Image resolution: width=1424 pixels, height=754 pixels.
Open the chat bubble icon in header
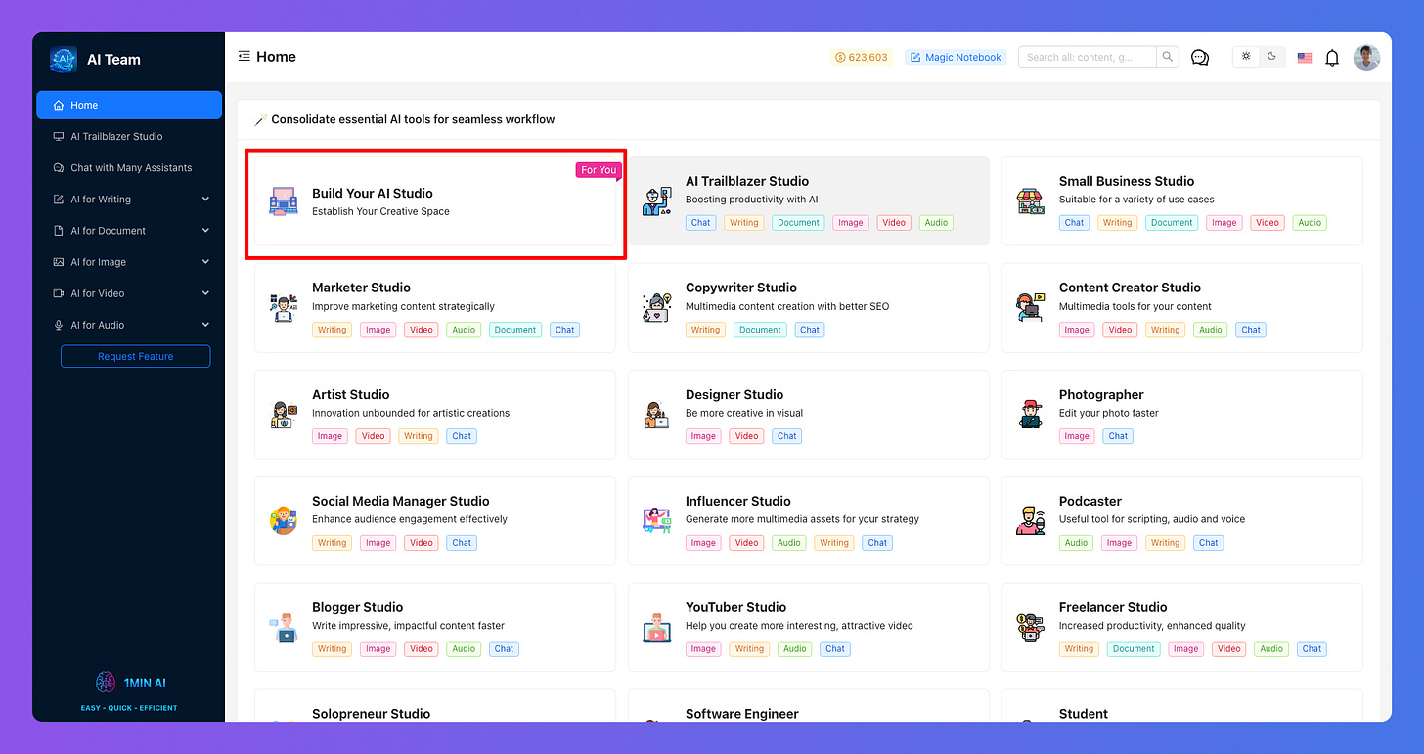click(x=1200, y=58)
